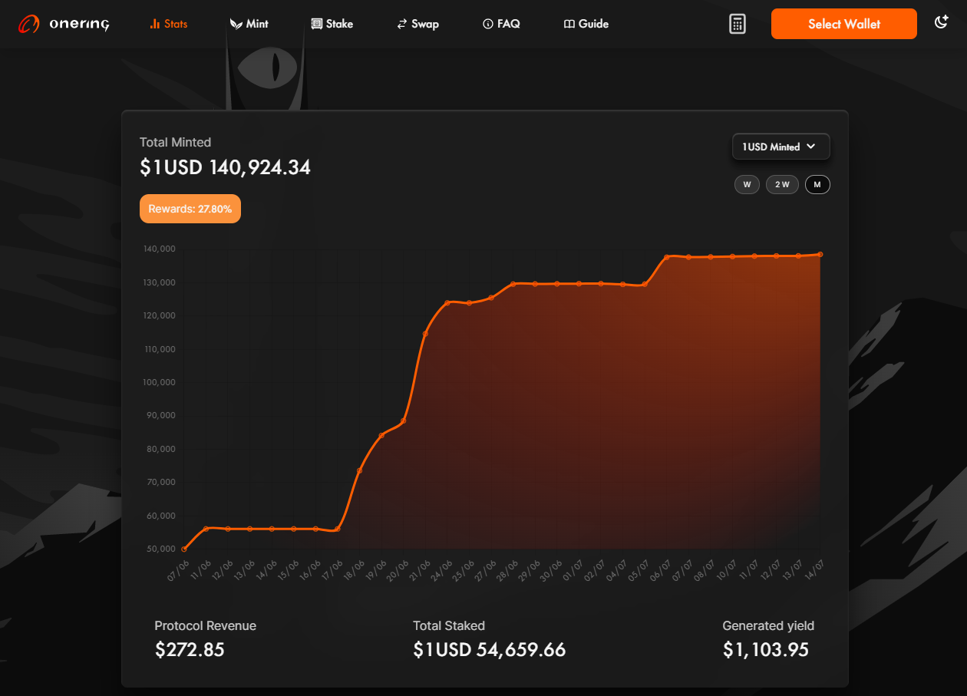
Task: Click the Guide book icon
Action: click(x=569, y=24)
